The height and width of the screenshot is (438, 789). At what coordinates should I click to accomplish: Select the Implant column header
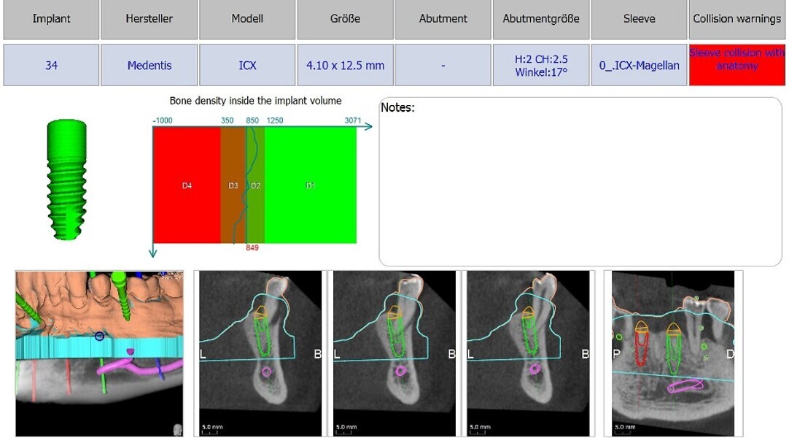coord(51,19)
